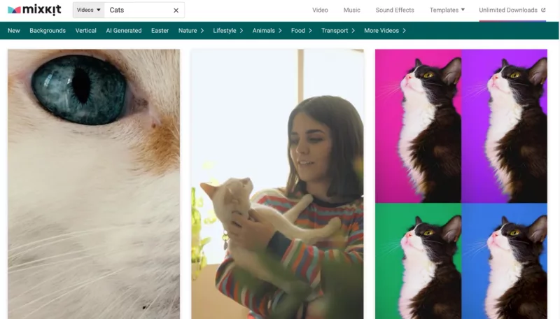Screen dimensions: 560x319
Task: Expand the Lifestyle category submenu
Action: click(x=228, y=31)
